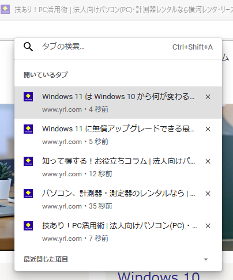Screen dimensions: 233x280
Task: Switch to '技あり！PC活用術' tab entry in list
Action: pyautogui.click(x=118, y=232)
